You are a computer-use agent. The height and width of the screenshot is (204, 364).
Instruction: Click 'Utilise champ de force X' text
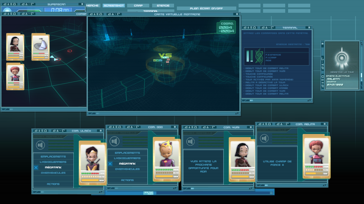277,163
